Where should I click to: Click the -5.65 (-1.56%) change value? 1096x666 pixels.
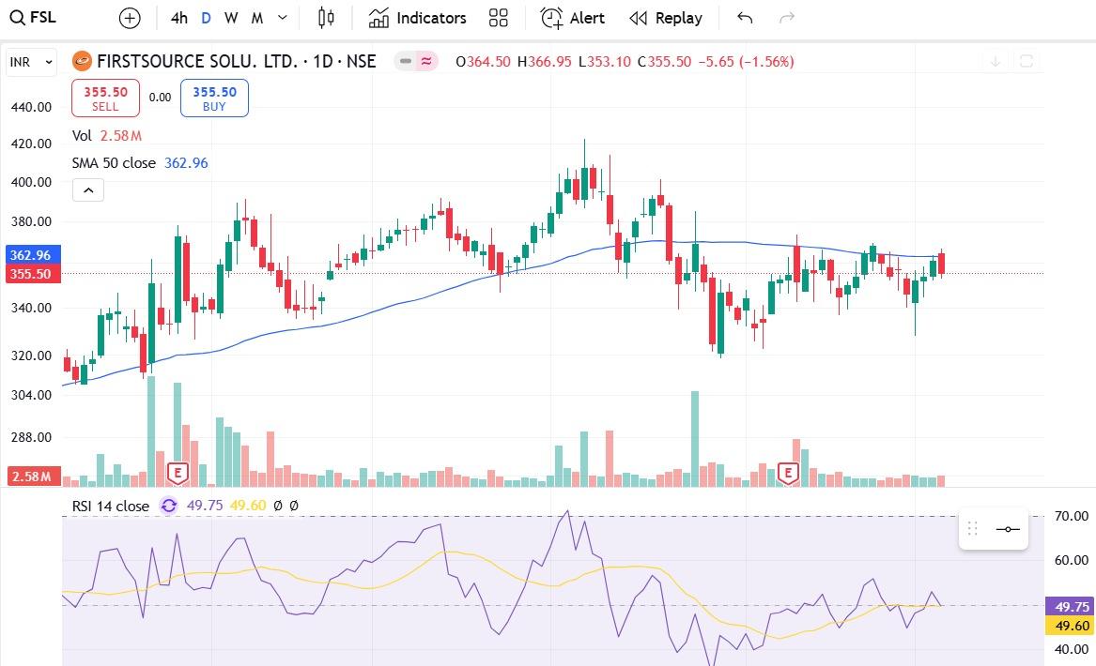coord(746,61)
